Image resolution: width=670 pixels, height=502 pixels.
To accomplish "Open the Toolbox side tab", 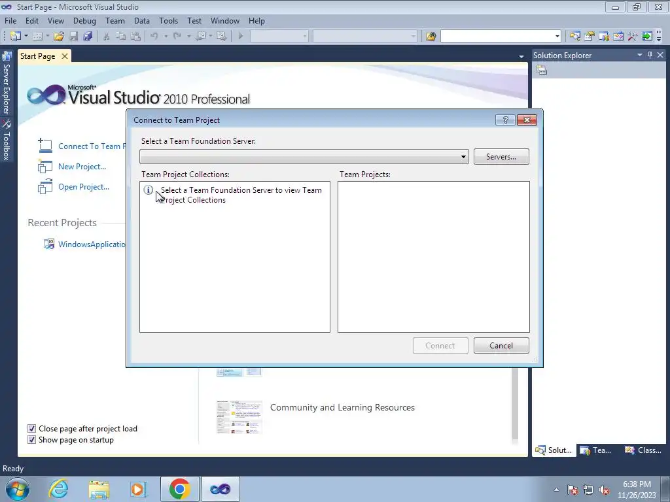I will click(x=7, y=140).
